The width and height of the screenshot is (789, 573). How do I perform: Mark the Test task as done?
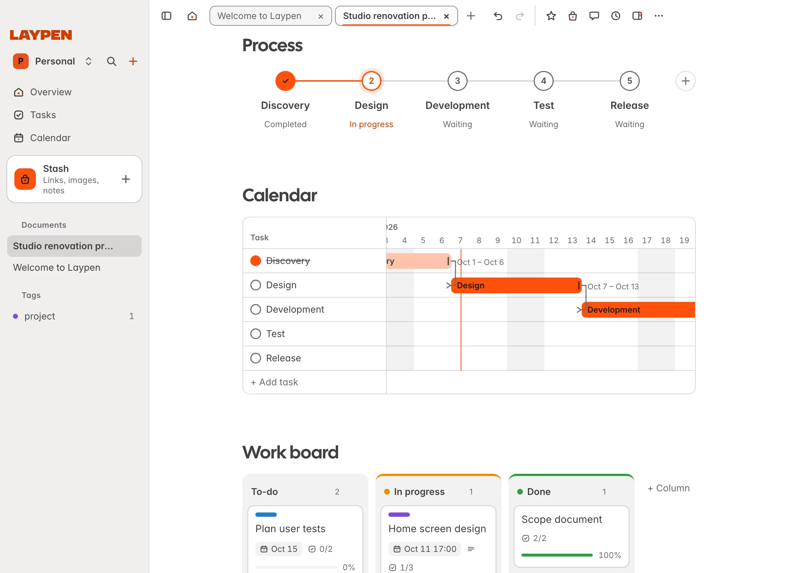pyautogui.click(x=256, y=334)
